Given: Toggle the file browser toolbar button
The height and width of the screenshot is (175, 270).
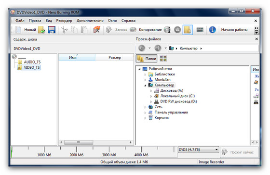Looking at the screenshot, I should [x=188, y=30].
